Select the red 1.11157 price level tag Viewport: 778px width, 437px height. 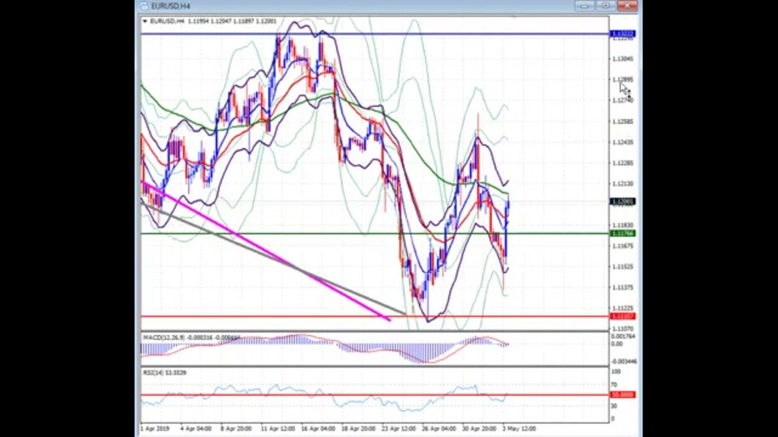coord(622,316)
